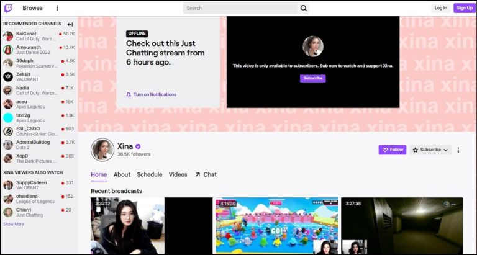477x255 pixels.
Task: Click the verified badge next to Xina
Action: point(138,146)
